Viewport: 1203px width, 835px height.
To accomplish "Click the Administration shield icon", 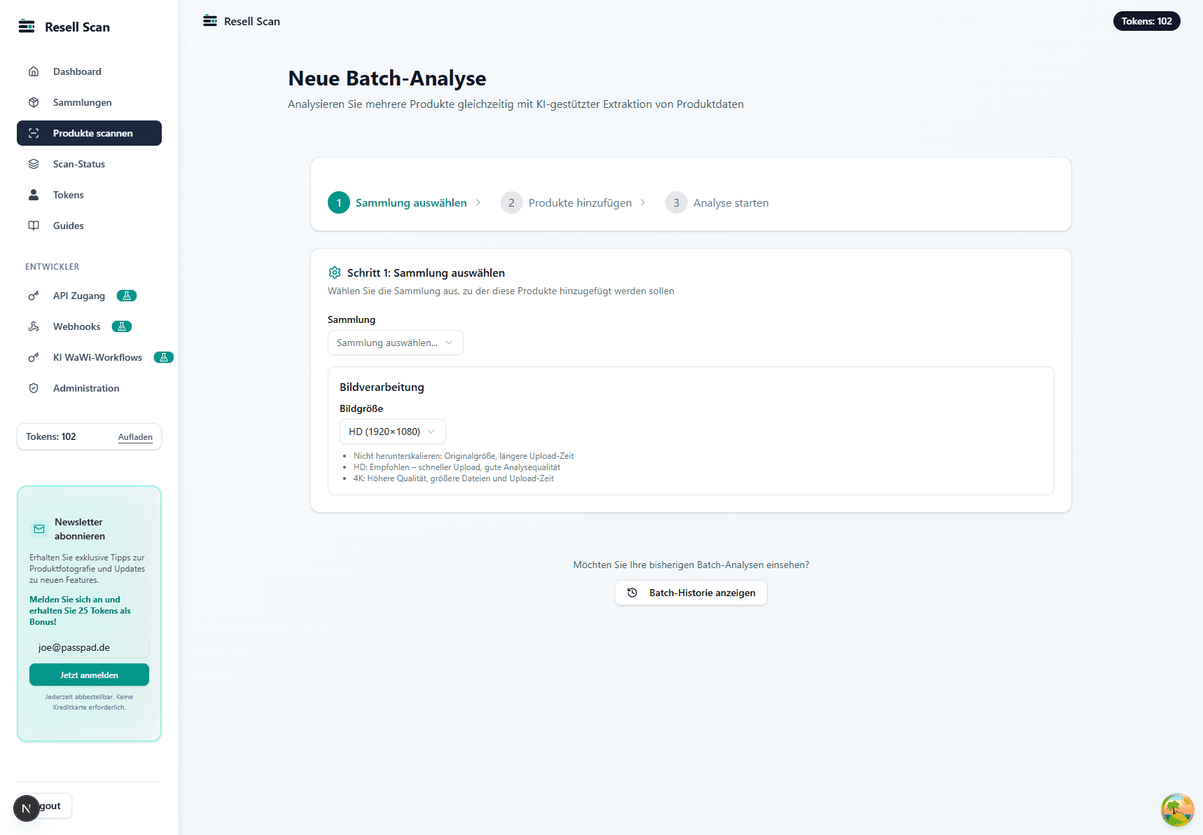I will (x=34, y=388).
